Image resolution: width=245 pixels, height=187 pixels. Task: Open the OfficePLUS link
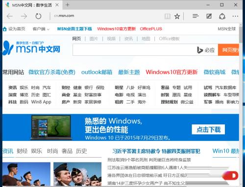[x=151, y=29]
